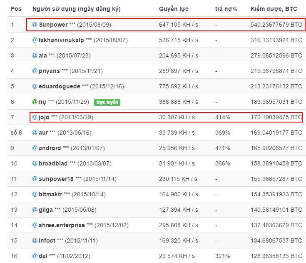Viewport: 306px width, 263px height.
Task: Click the green 'trực tuyến' online badge
Action: click(x=107, y=102)
